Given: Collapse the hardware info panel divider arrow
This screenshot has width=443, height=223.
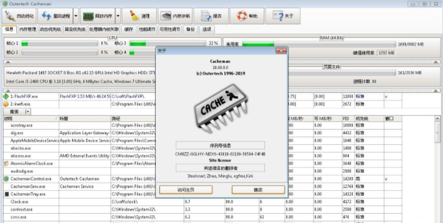Looking at the screenshot, I should coord(8,90).
